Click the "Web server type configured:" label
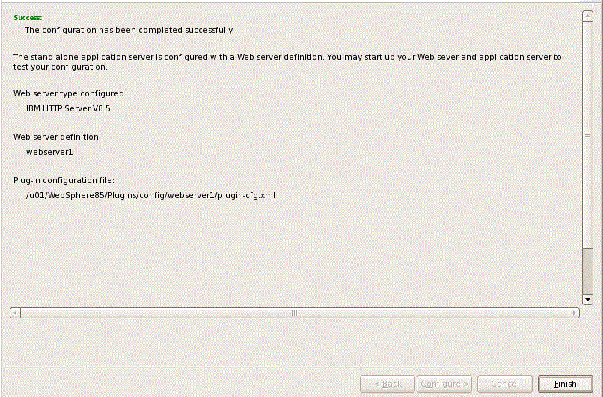The width and height of the screenshot is (603, 397). point(70,94)
